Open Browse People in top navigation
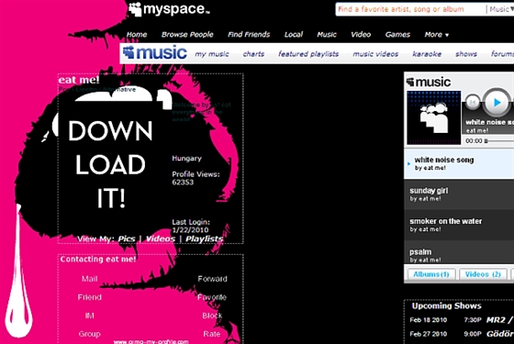Image resolution: width=514 pixels, height=344 pixels. (187, 35)
